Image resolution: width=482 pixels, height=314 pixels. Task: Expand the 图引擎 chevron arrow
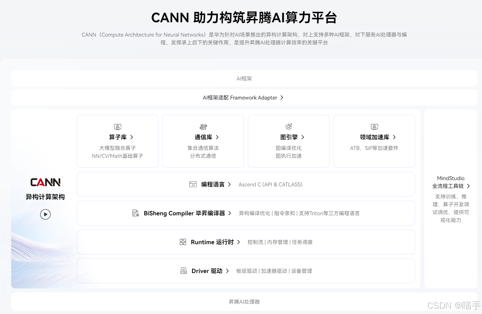point(303,137)
